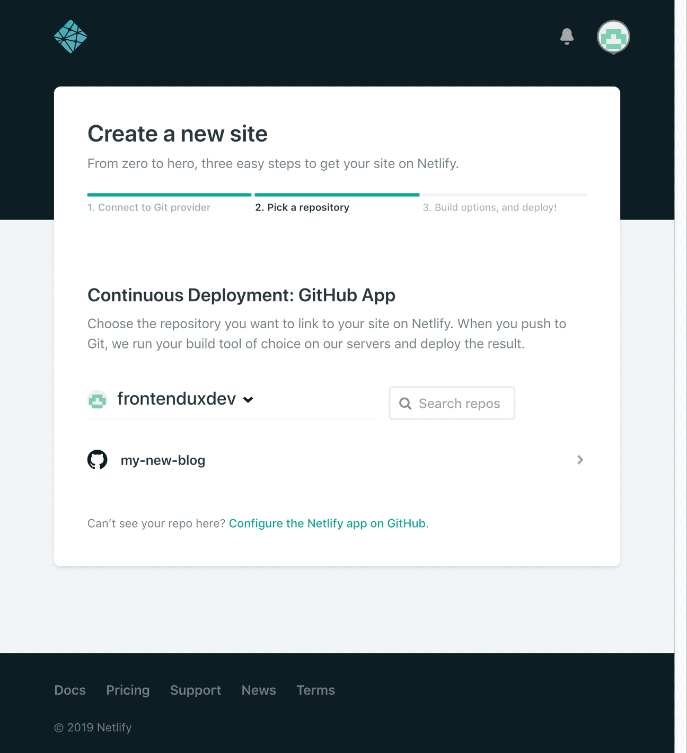Visit the Pricing page
The height and width of the screenshot is (753, 687).
(128, 690)
